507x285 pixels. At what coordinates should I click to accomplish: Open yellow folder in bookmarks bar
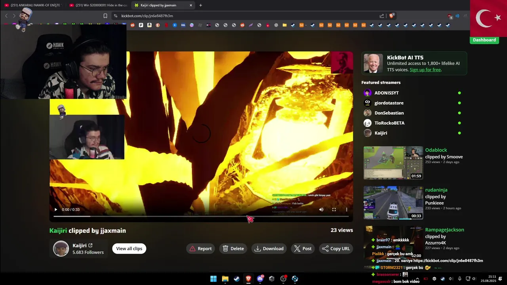(x=284, y=25)
